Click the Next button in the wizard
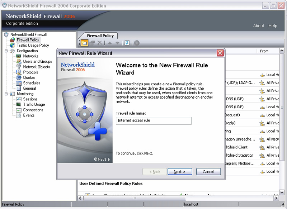The width and height of the screenshot is (287, 209). (180, 172)
